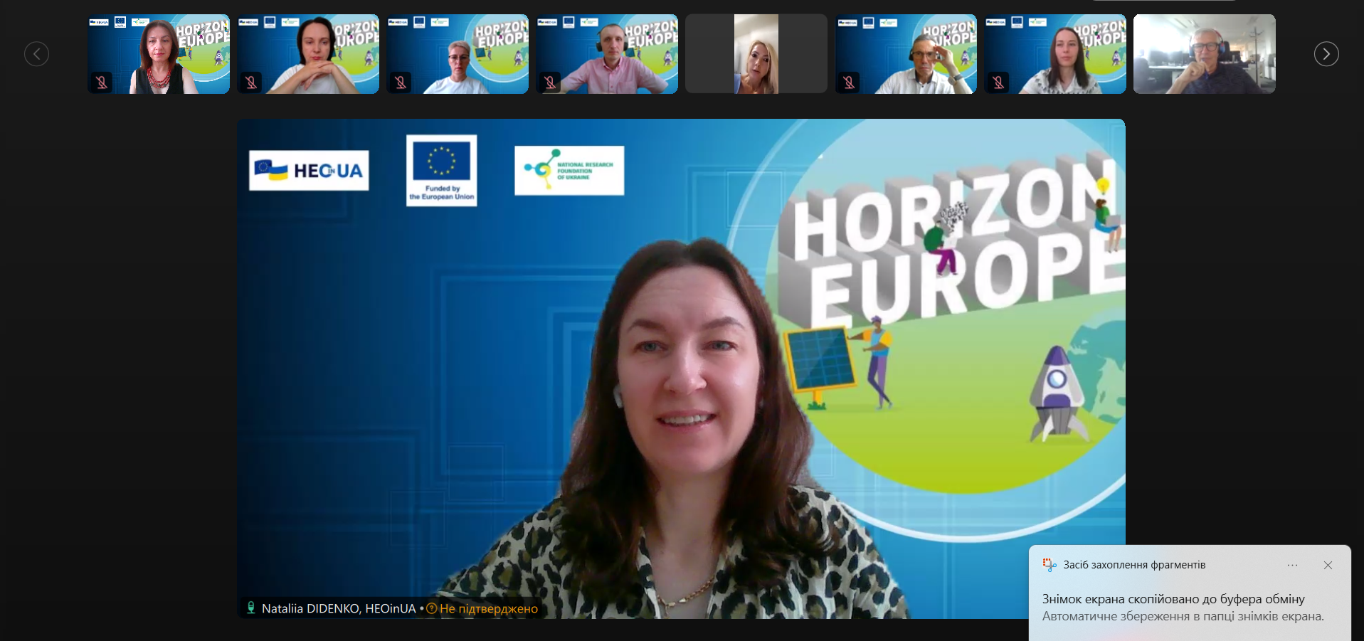Click the "Не підтверджено" status label
This screenshot has height=641, width=1364.
pyautogui.click(x=489, y=608)
